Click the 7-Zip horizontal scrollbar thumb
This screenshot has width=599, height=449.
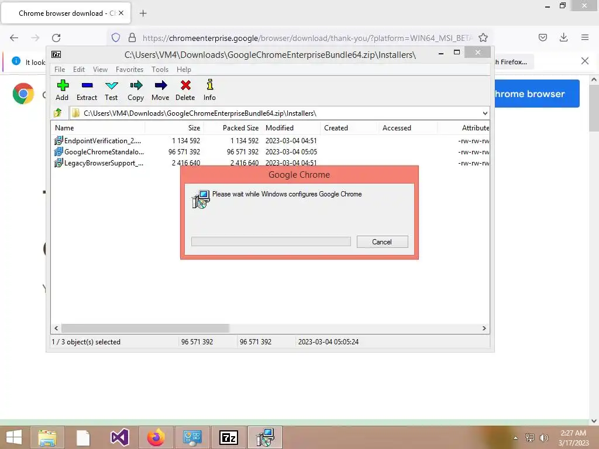145,329
